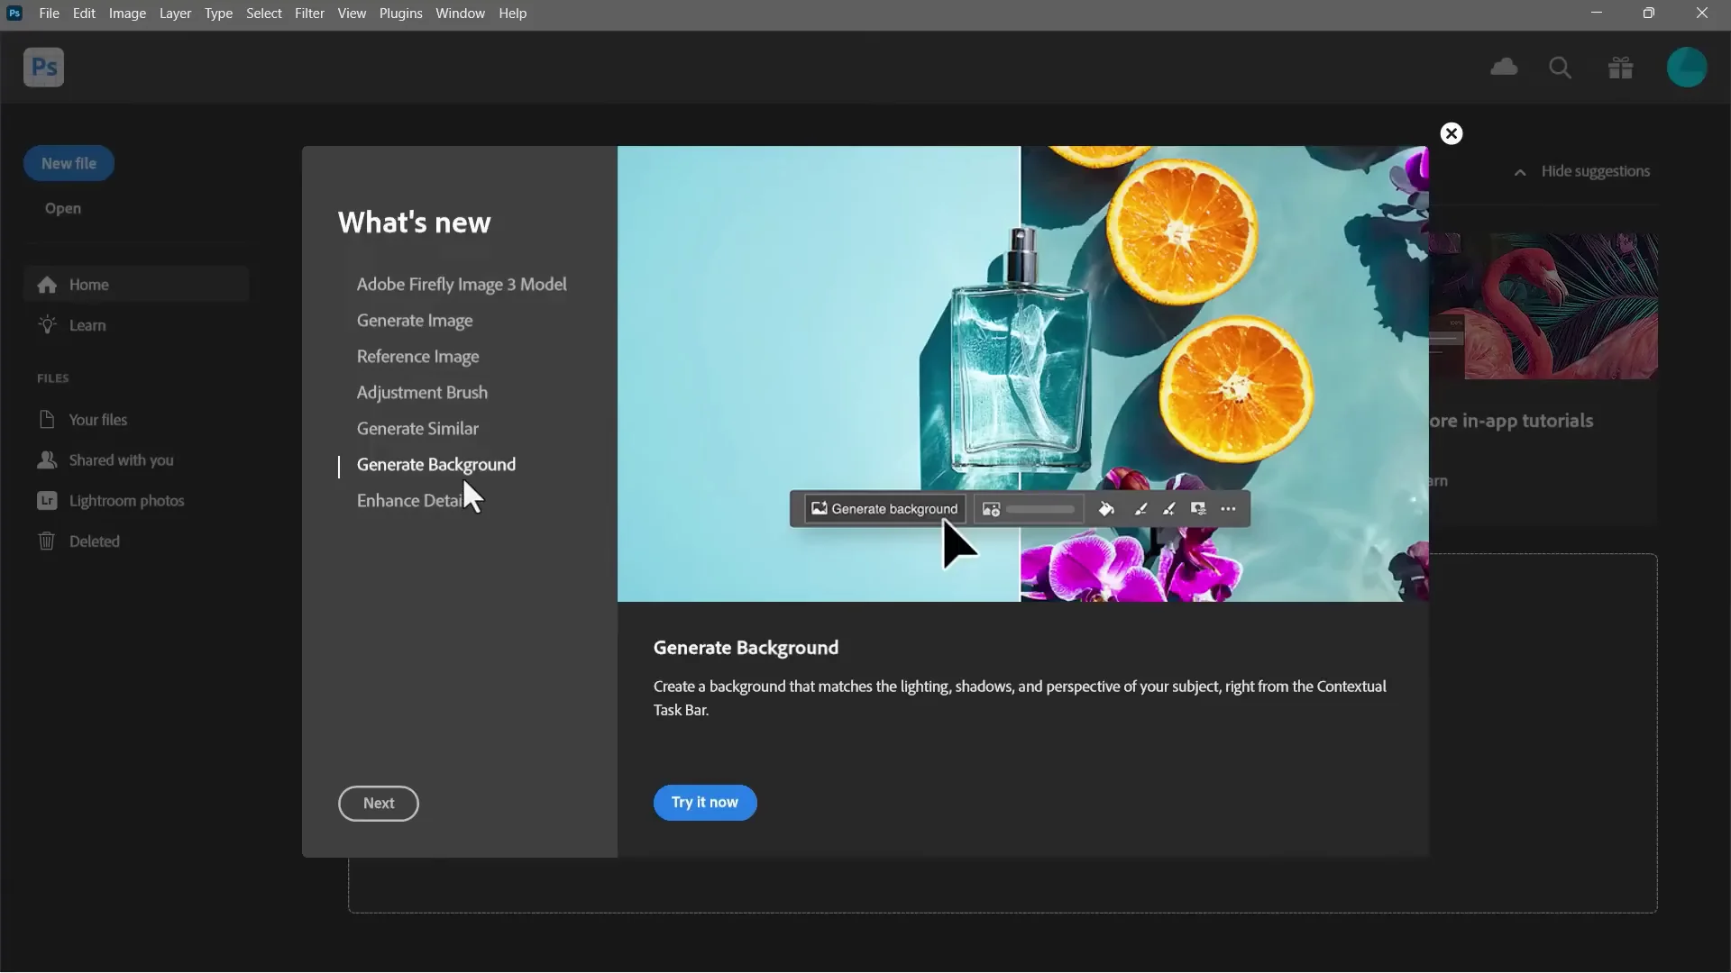Open the Filter menu
Screen dimensions: 1731x973
tap(309, 13)
